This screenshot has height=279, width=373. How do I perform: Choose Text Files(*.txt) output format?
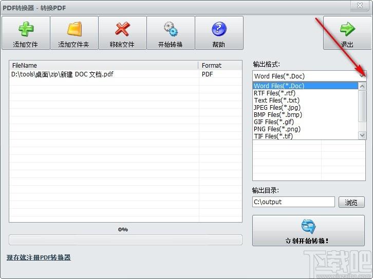(306, 100)
